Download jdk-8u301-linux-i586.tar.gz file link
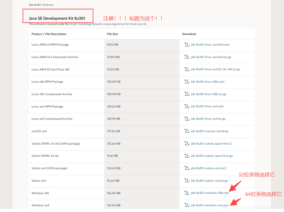Image resolution: width=284 pixels, height=212 pixels. pos(209,94)
